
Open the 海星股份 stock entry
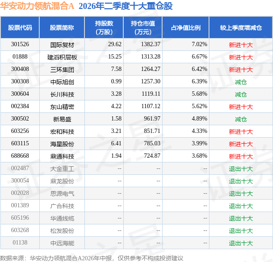click(x=62, y=144)
